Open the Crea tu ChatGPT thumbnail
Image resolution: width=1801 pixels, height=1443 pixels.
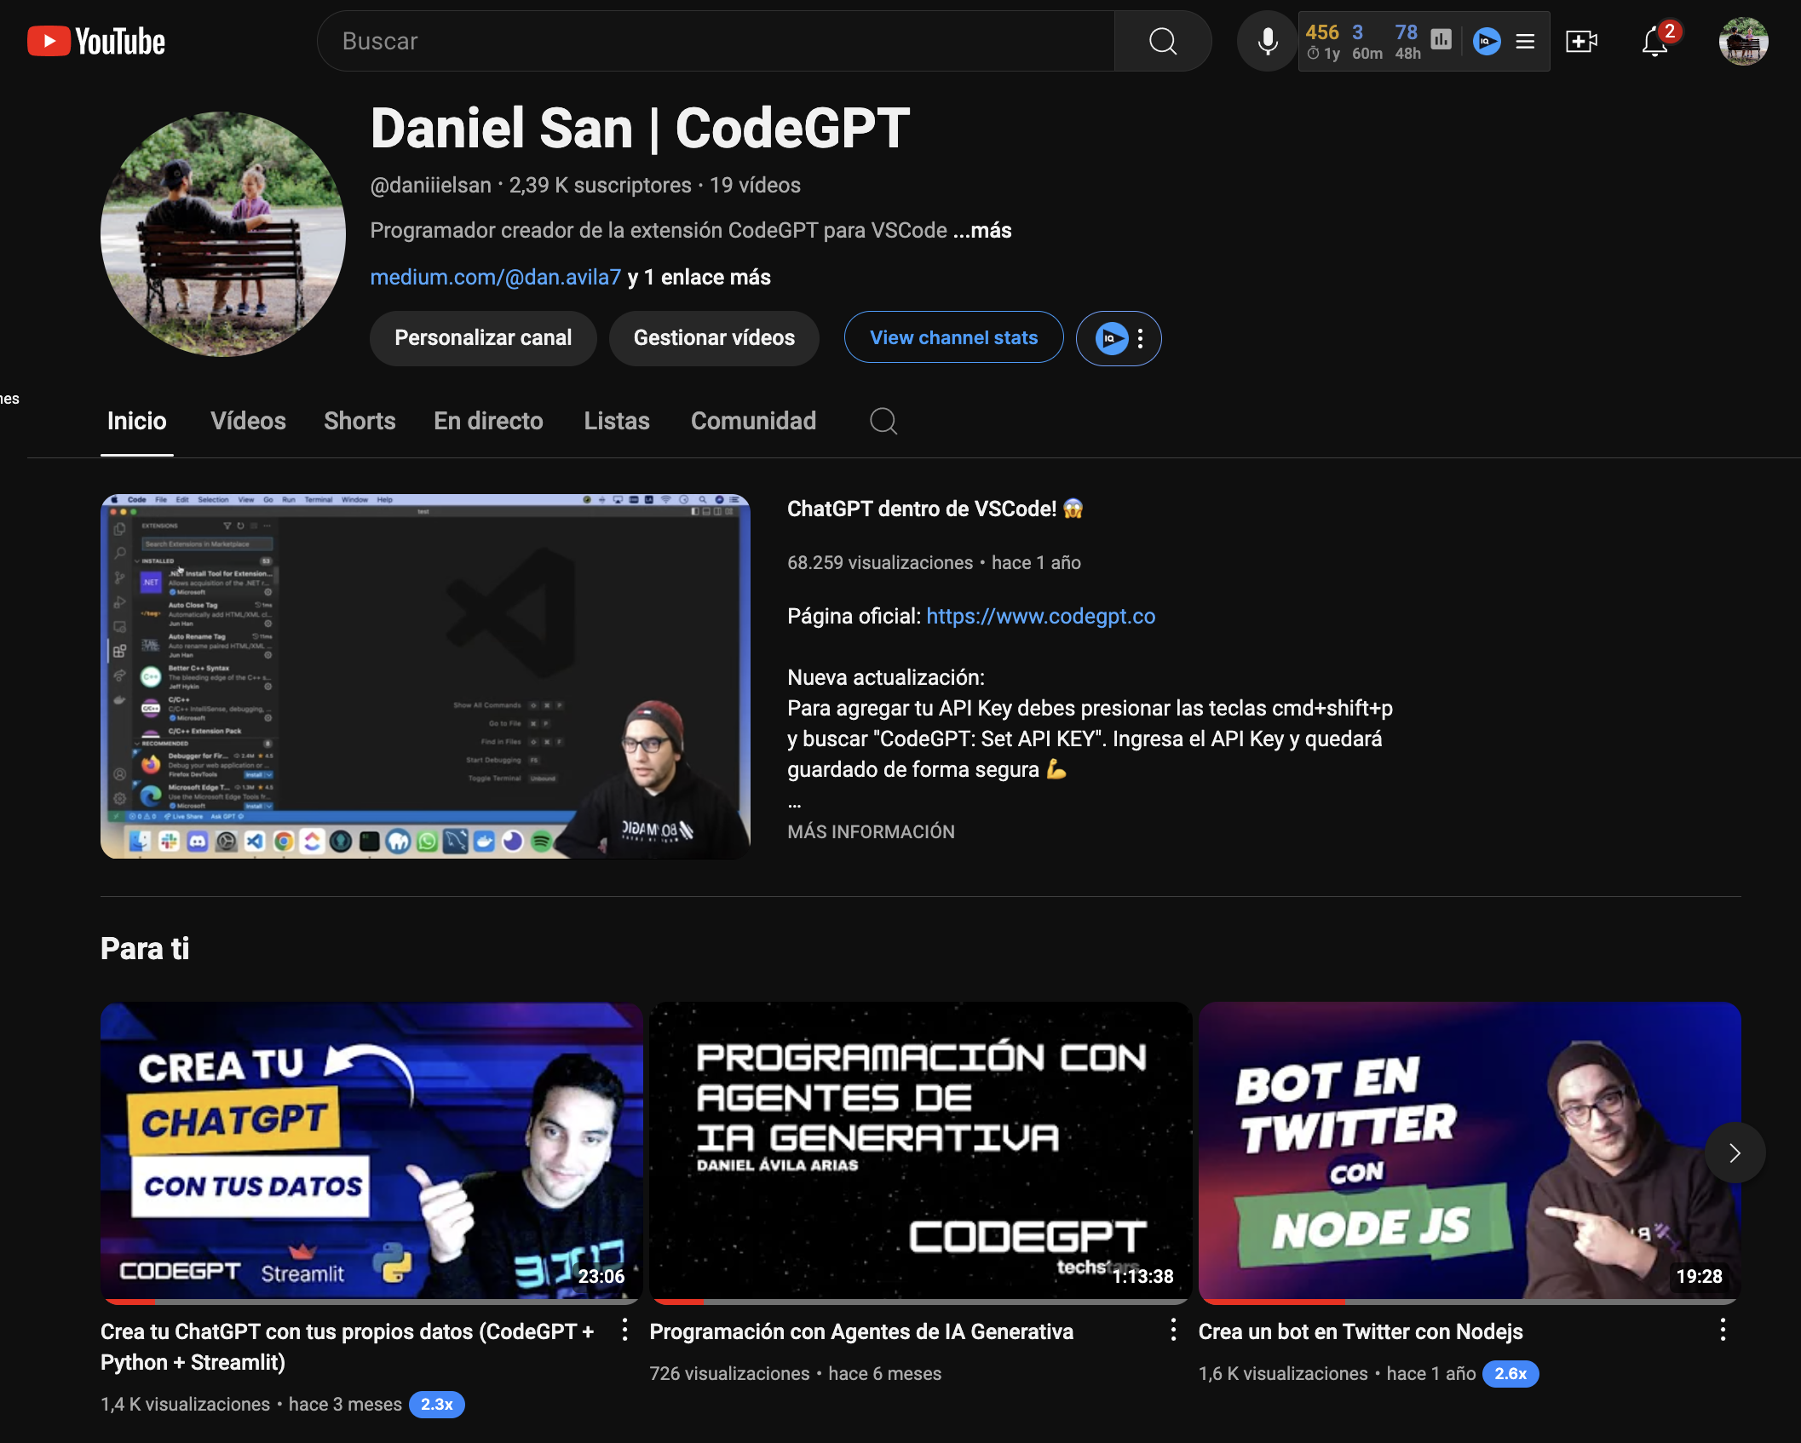point(371,1151)
